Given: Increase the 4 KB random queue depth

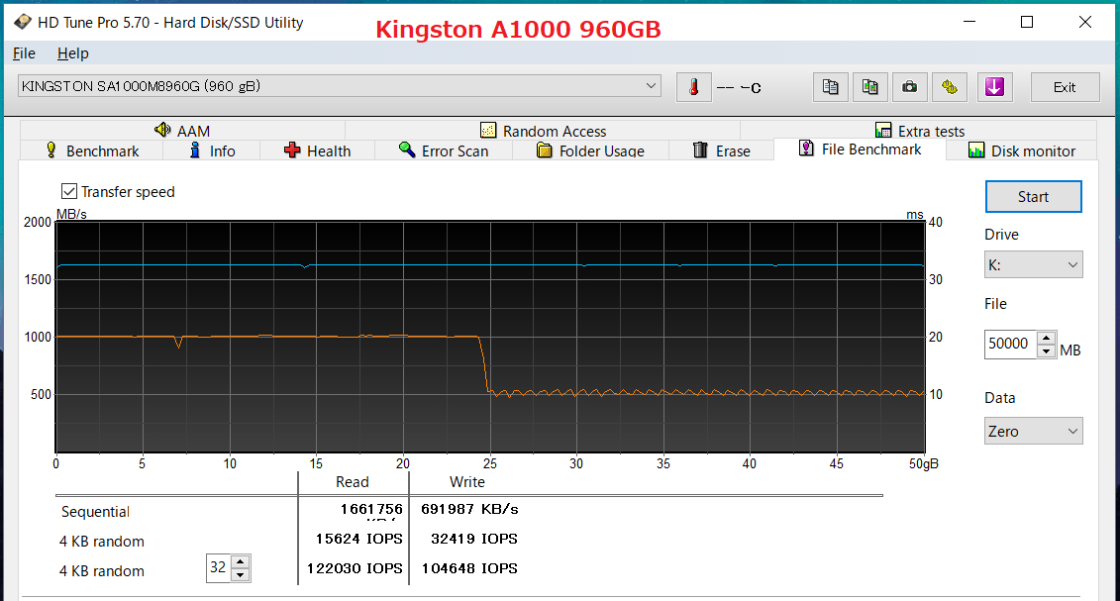Looking at the screenshot, I should pyautogui.click(x=241, y=562).
